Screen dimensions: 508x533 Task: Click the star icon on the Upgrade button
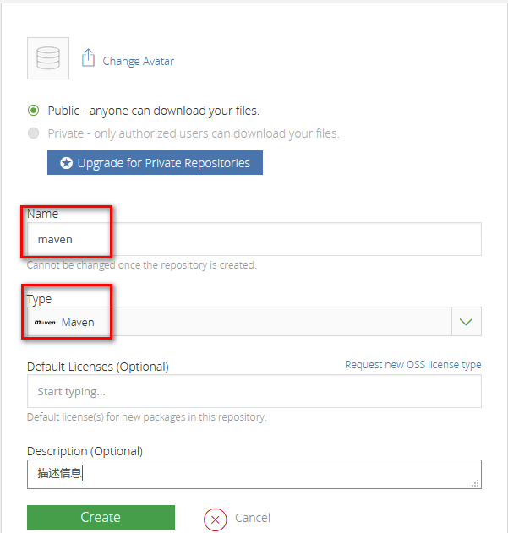(66, 163)
